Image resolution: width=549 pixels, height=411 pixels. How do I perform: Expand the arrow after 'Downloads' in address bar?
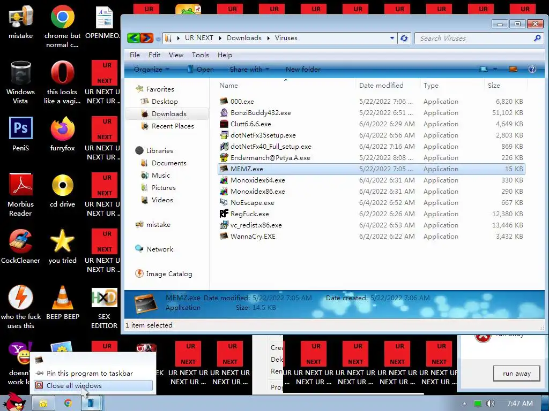269,38
